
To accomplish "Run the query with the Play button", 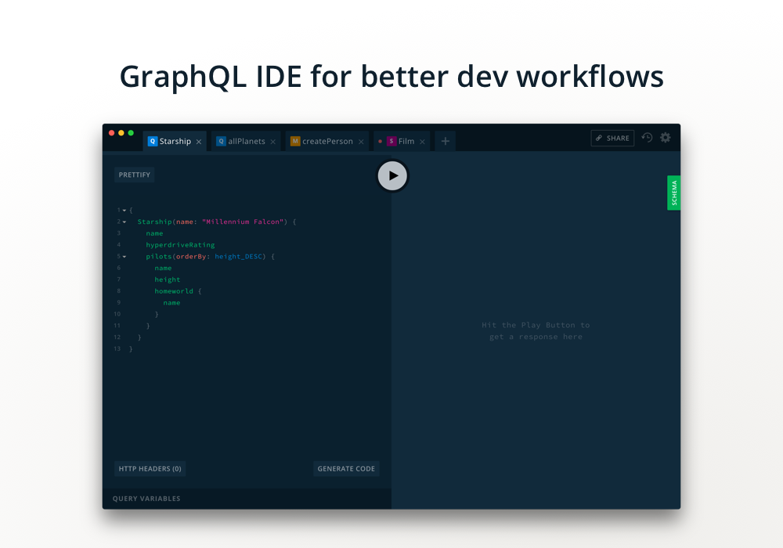I will pos(392,175).
